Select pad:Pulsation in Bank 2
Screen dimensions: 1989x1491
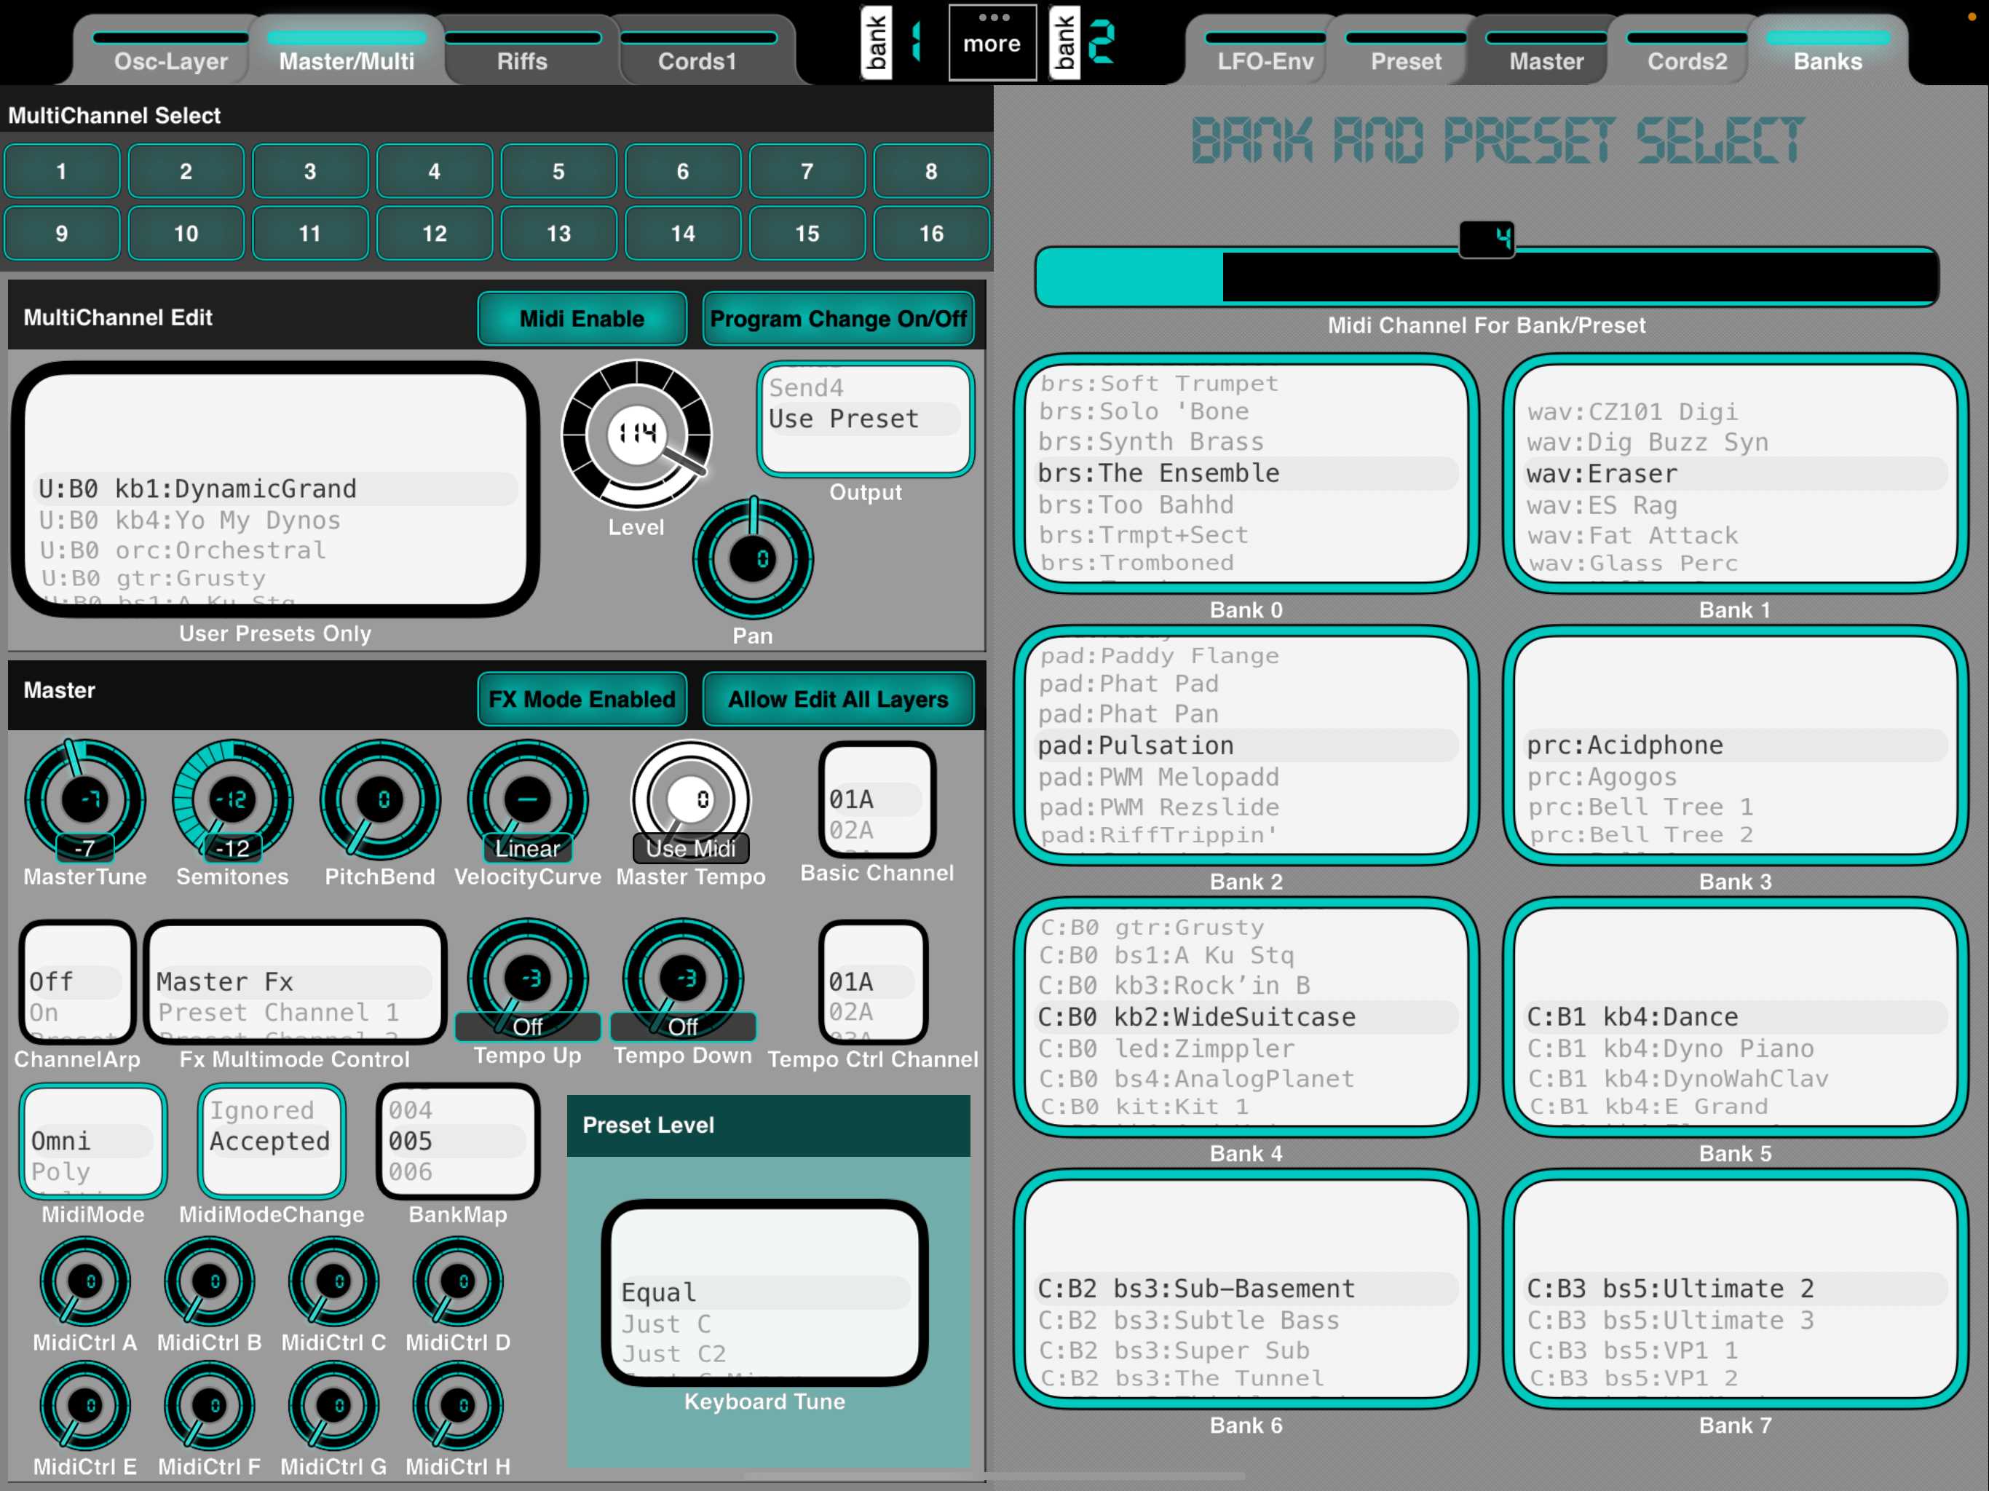point(1246,745)
